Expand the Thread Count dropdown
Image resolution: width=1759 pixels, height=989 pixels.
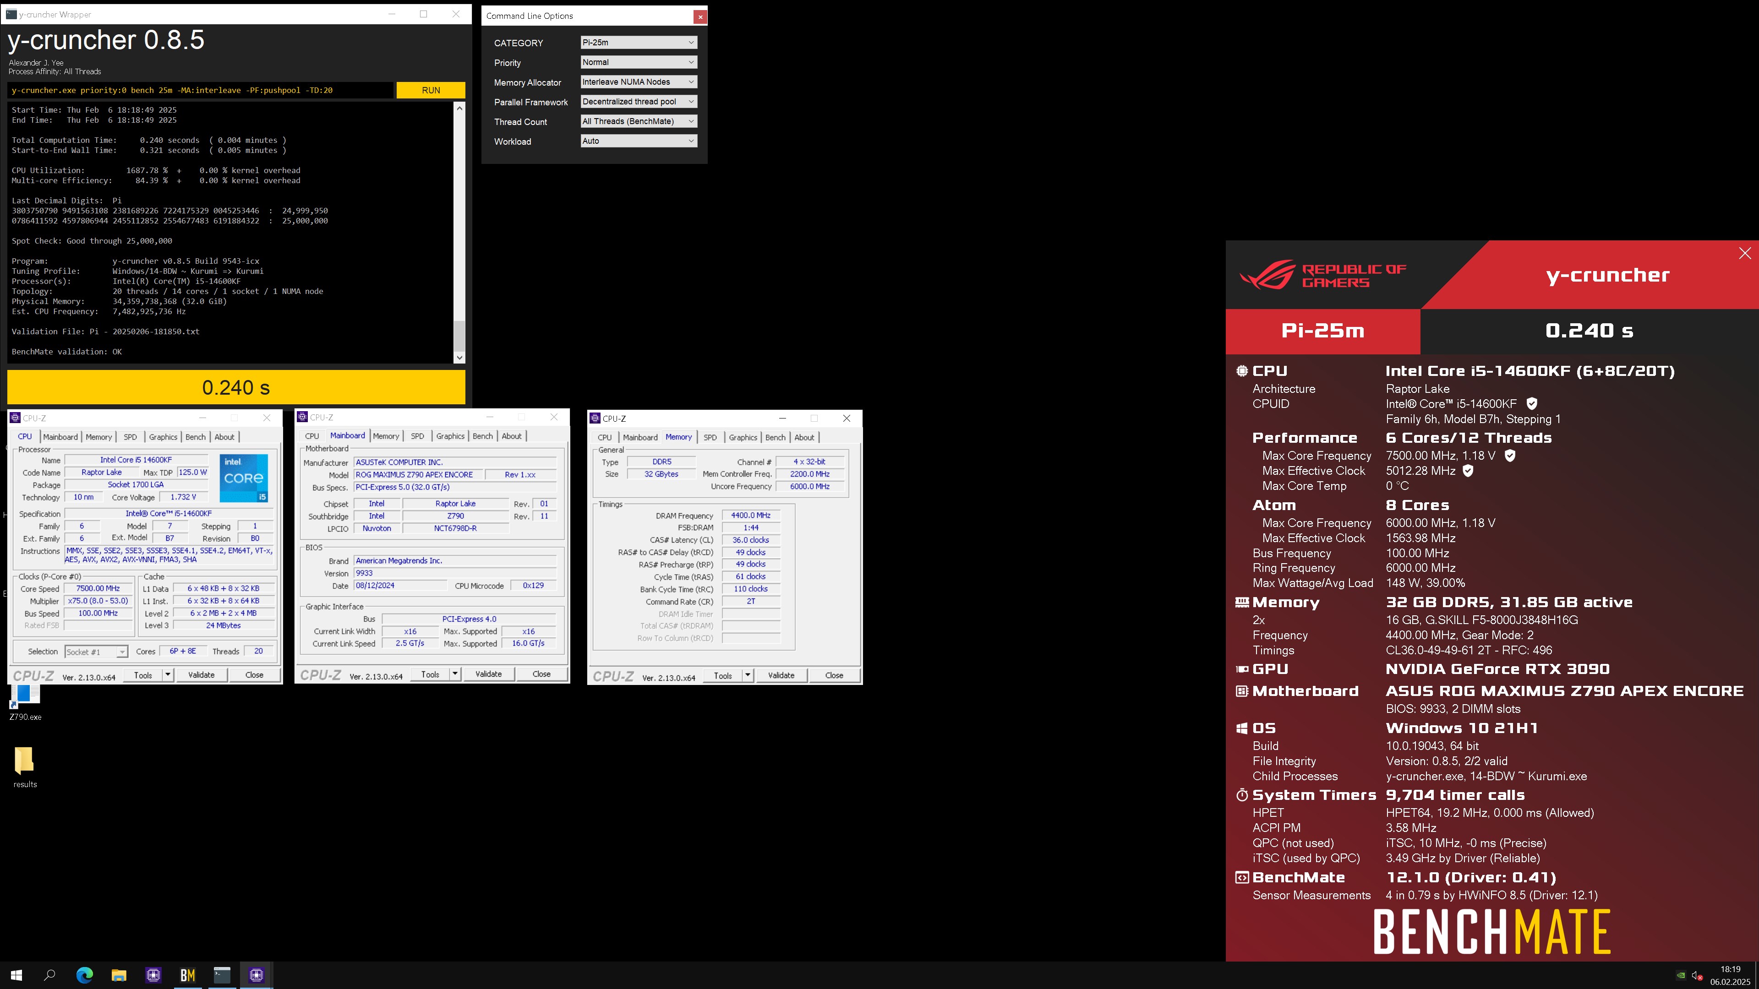[639, 121]
